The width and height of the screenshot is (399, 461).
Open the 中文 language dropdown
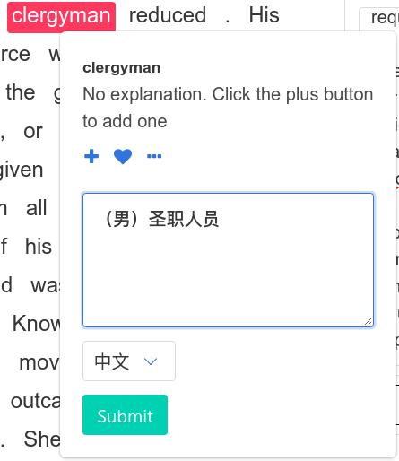coord(129,361)
